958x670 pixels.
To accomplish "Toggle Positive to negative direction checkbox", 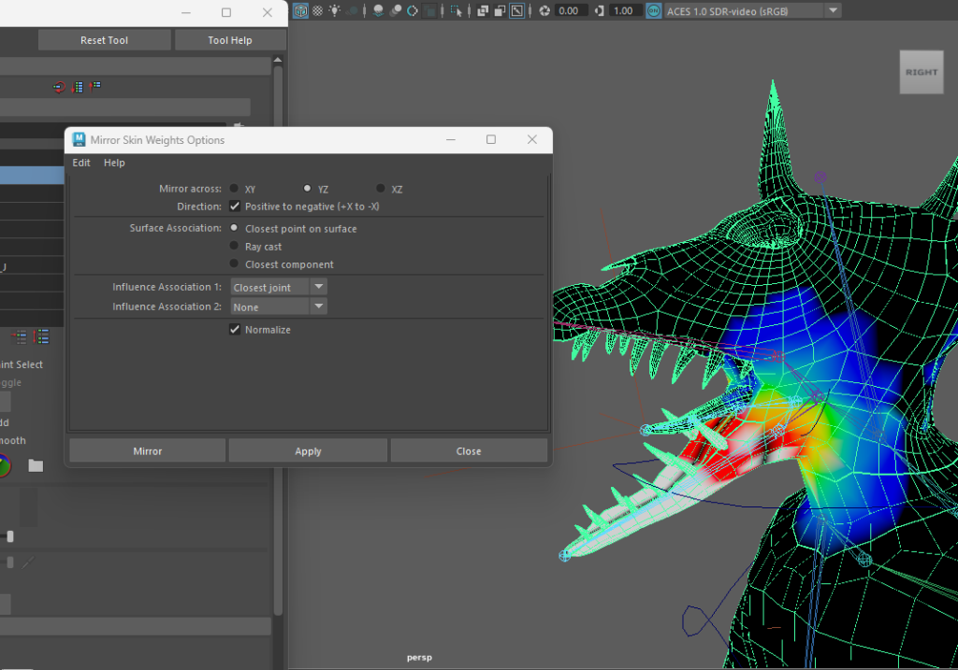I will [235, 207].
